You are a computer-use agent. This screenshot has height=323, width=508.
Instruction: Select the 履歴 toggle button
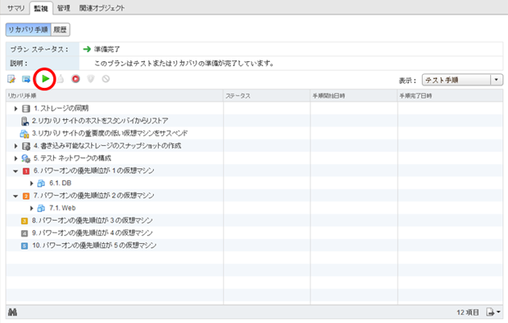tap(60, 30)
